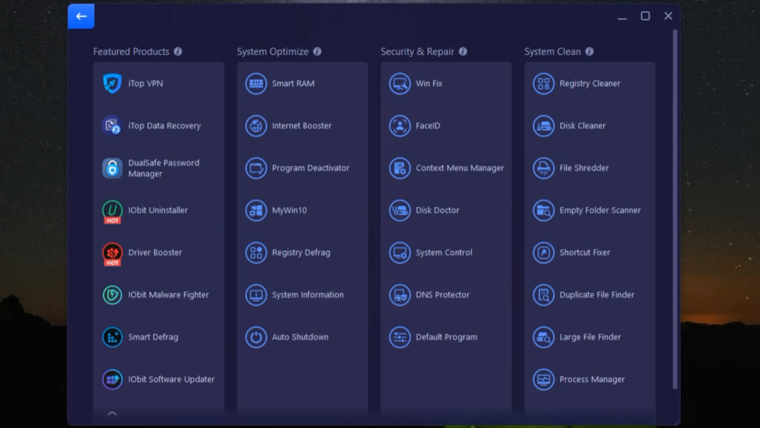Open Duplicate File Finder icon
Screen dimensions: 760x428
click(543, 295)
